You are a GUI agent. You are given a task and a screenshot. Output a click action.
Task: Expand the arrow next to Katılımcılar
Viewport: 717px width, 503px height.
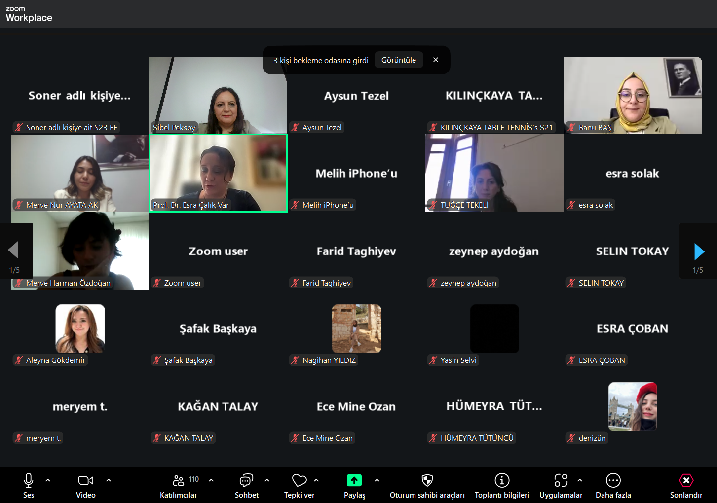pyautogui.click(x=211, y=480)
